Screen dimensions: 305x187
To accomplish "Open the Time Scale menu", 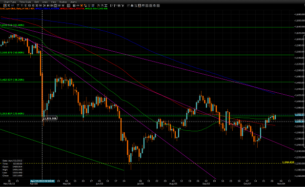I will point(25,2).
